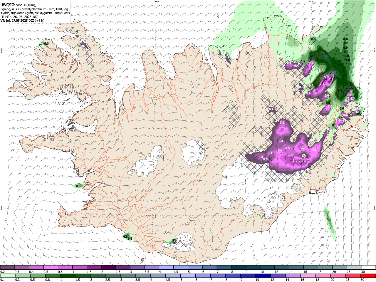Click the 'slydda/snjókoma' legend description line
The image size is (376, 282).
click(x=35, y=13)
